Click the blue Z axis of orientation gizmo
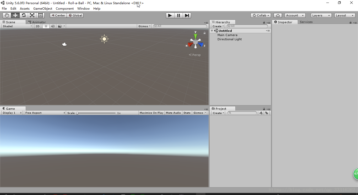Screen dimensions: 358x195 201,45
